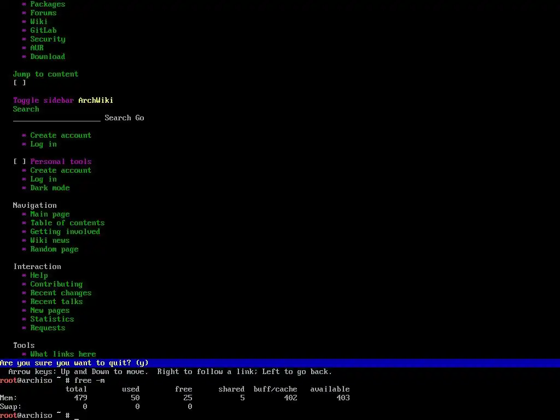
Task: Select the buff/cache value 402
Action: [291, 398]
